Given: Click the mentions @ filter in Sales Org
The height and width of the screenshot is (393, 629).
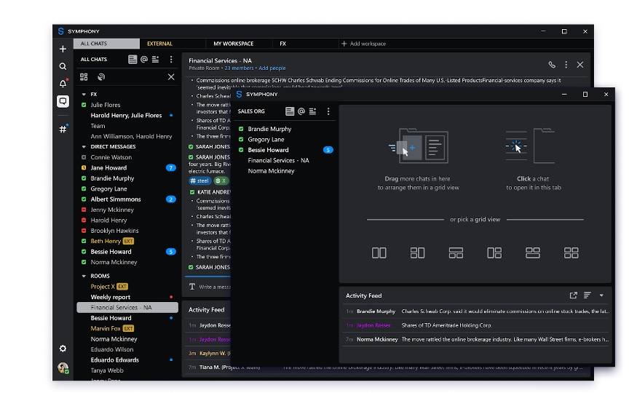Looking at the screenshot, I should click(x=301, y=111).
